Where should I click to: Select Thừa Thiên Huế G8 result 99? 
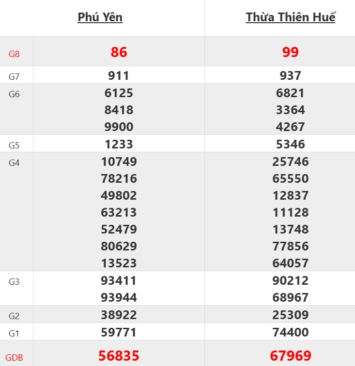point(290,52)
